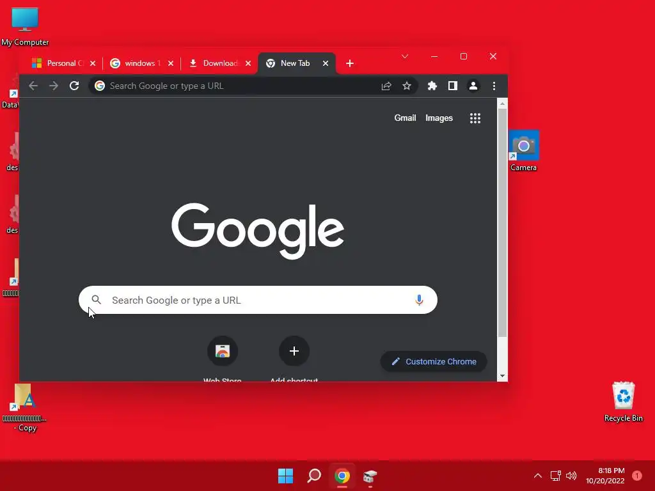Open the tab search dropdown chevron
The image size is (655, 491).
coord(405,56)
